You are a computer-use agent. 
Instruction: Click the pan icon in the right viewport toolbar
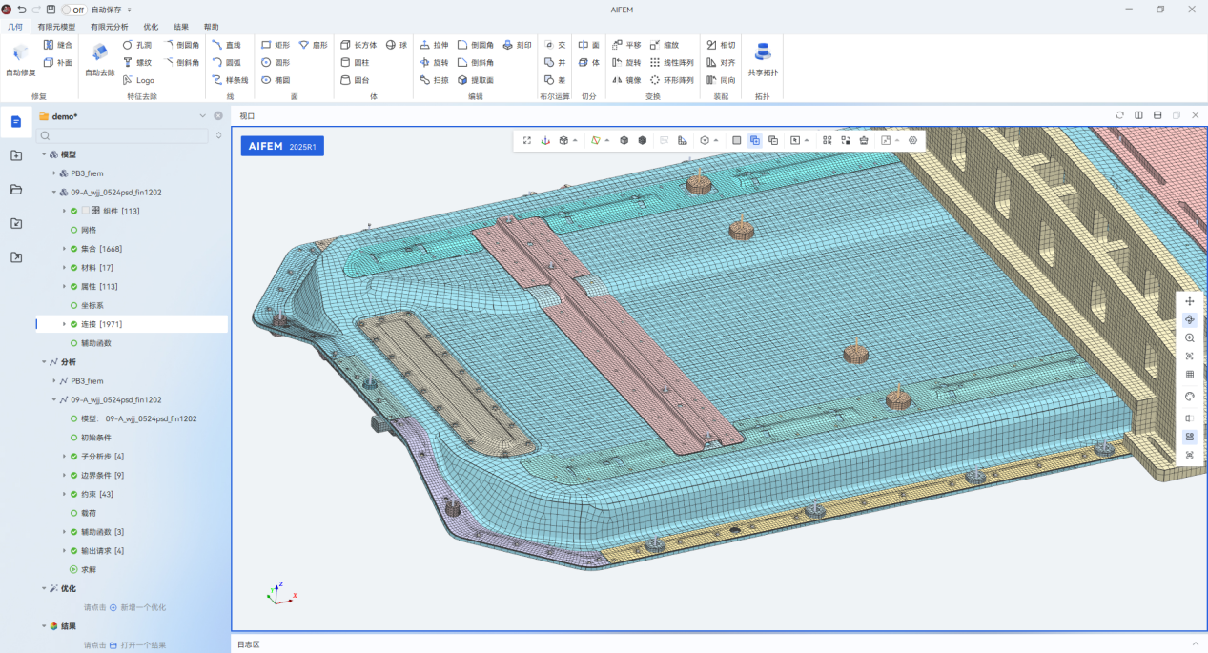(x=1189, y=301)
